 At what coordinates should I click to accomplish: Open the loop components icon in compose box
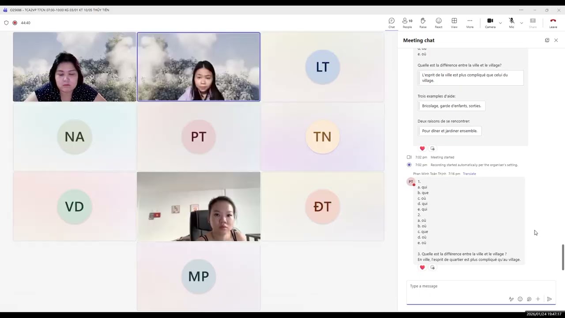[x=529, y=299]
